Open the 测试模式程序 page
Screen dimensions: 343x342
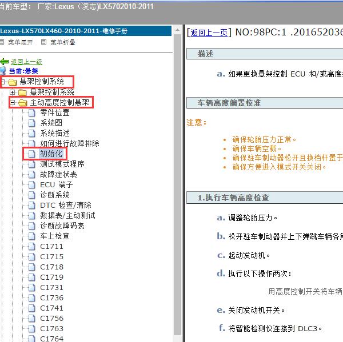pyautogui.click(x=62, y=164)
